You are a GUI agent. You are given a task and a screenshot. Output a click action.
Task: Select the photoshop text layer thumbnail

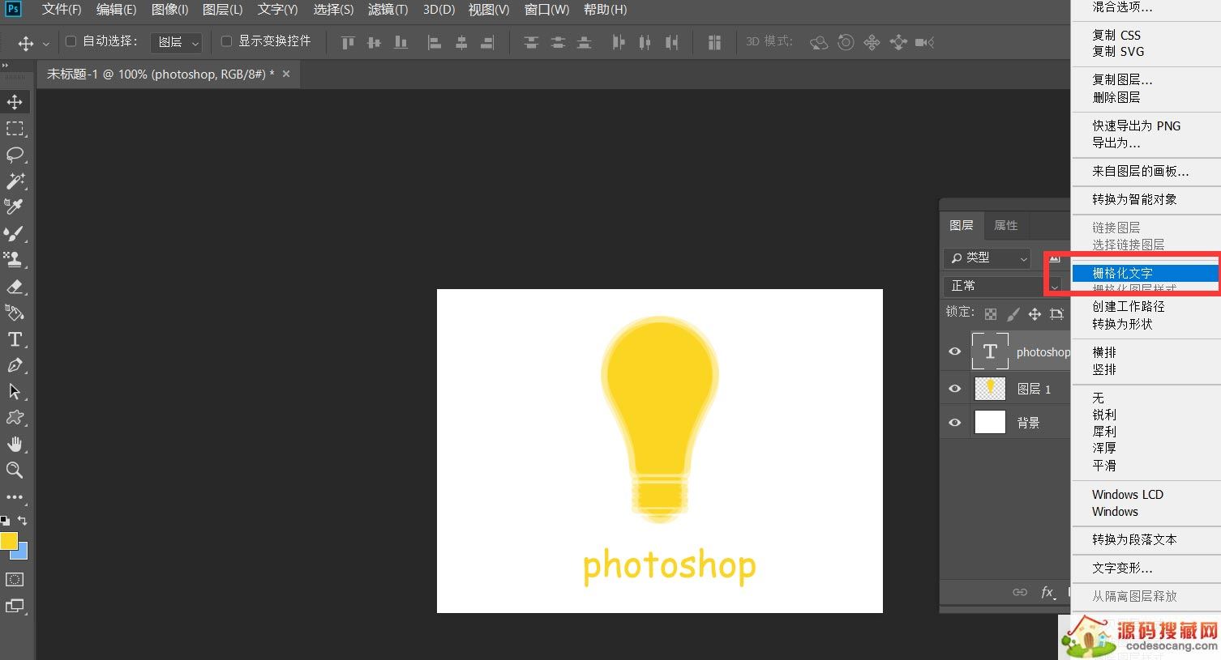pyautogui.click(x=990, y=351)
